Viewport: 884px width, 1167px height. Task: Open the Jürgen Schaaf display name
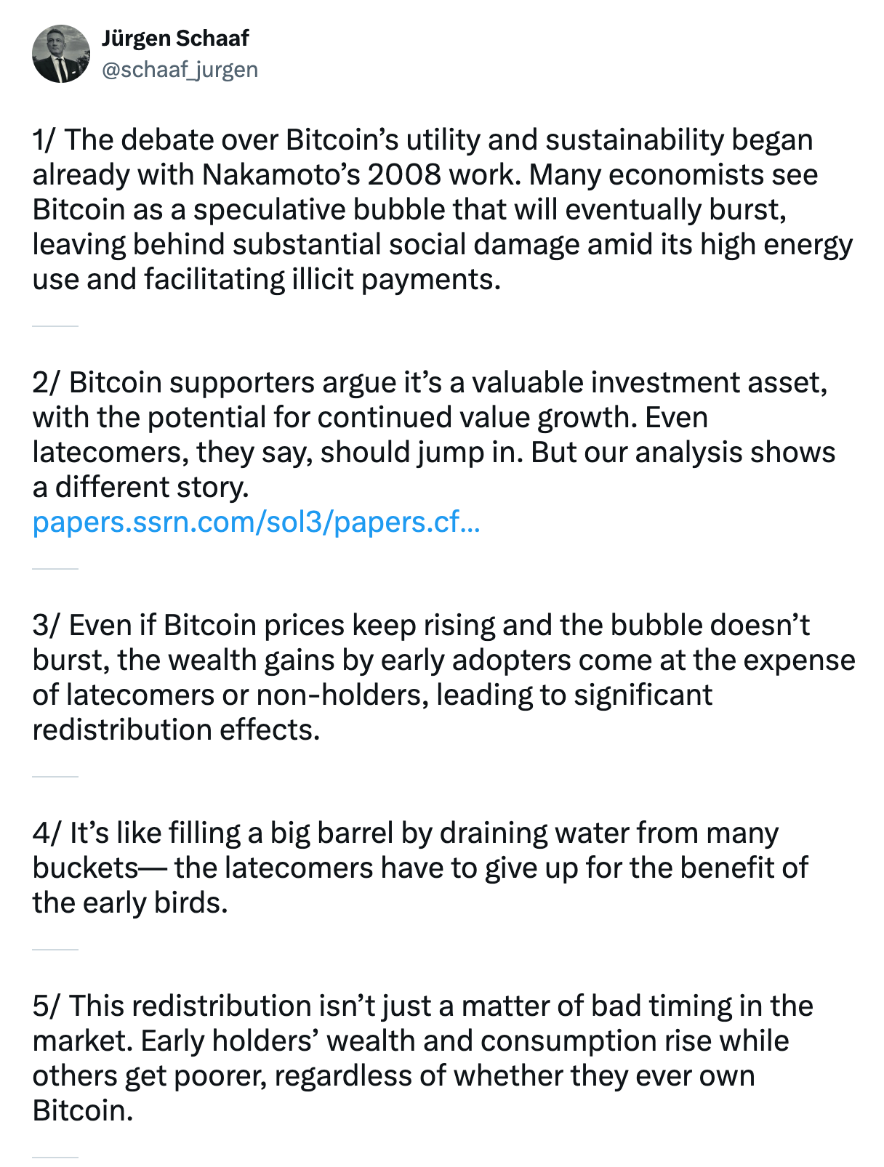click(175, 39)
